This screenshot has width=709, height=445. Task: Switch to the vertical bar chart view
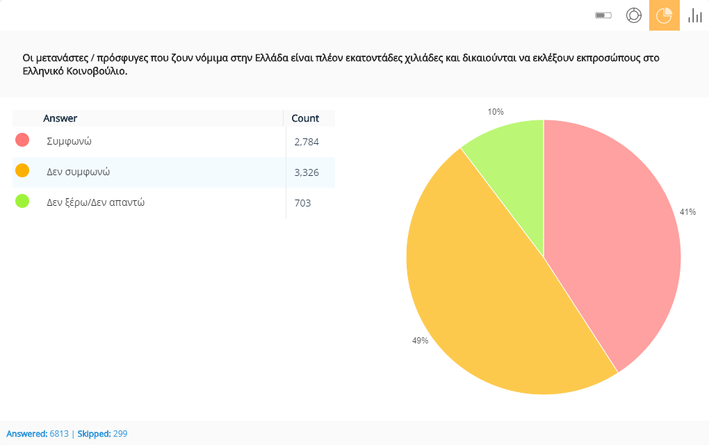pyautogui.click(x=694, y=15)
